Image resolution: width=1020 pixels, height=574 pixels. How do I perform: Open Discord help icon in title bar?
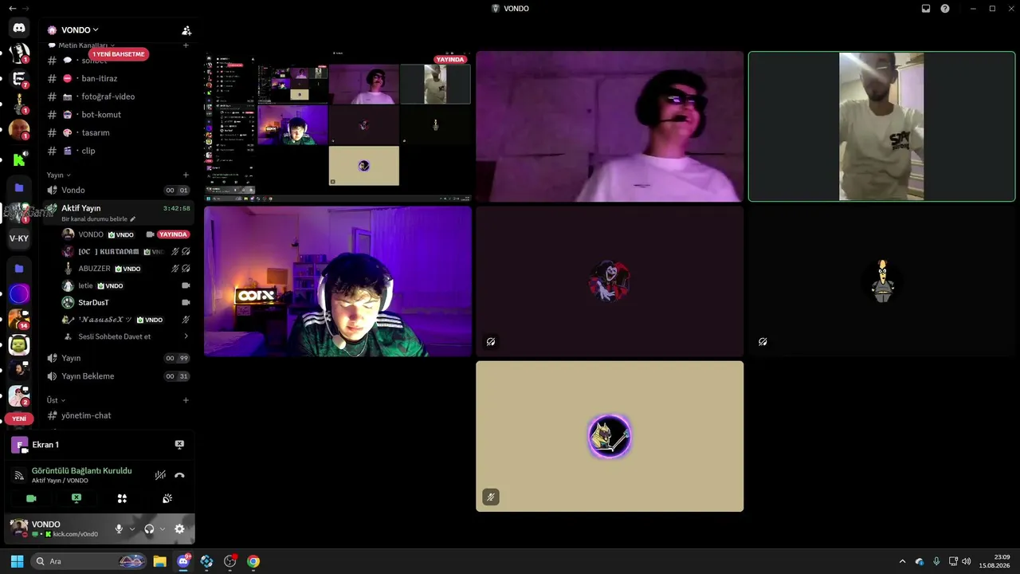coord(945,9)
